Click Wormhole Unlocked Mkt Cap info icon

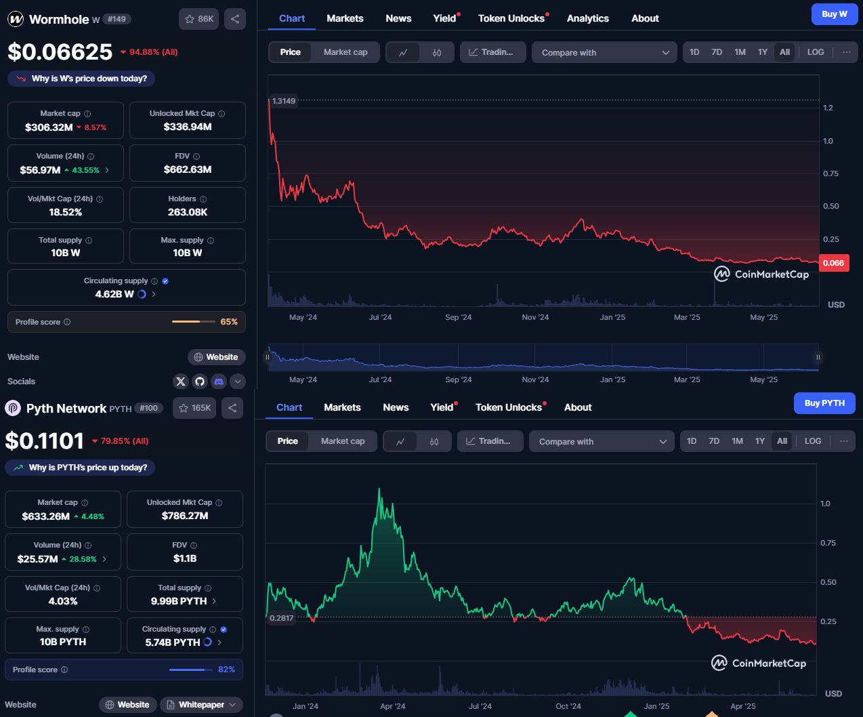coord(222,114)
